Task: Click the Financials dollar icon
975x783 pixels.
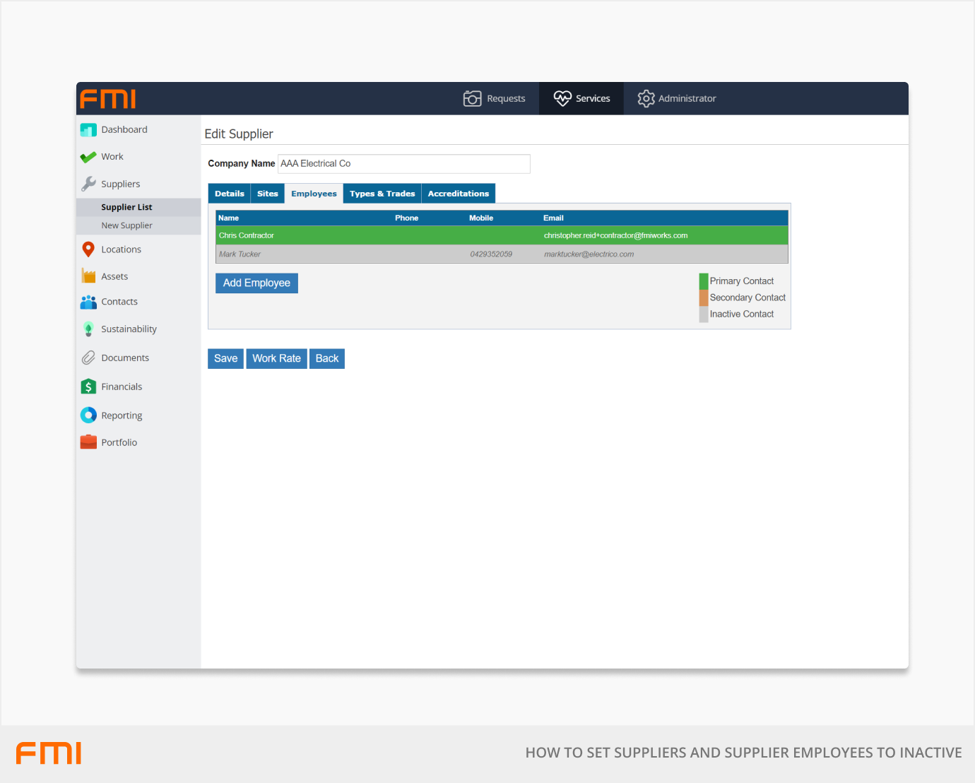Action: (88, 387)
